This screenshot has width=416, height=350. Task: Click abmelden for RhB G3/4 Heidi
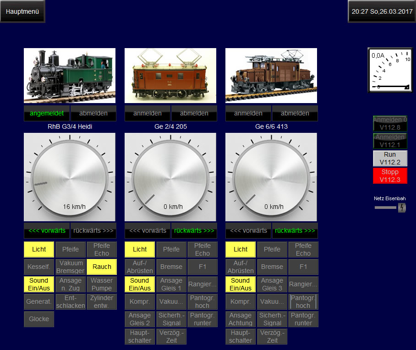tap(93, 113)
